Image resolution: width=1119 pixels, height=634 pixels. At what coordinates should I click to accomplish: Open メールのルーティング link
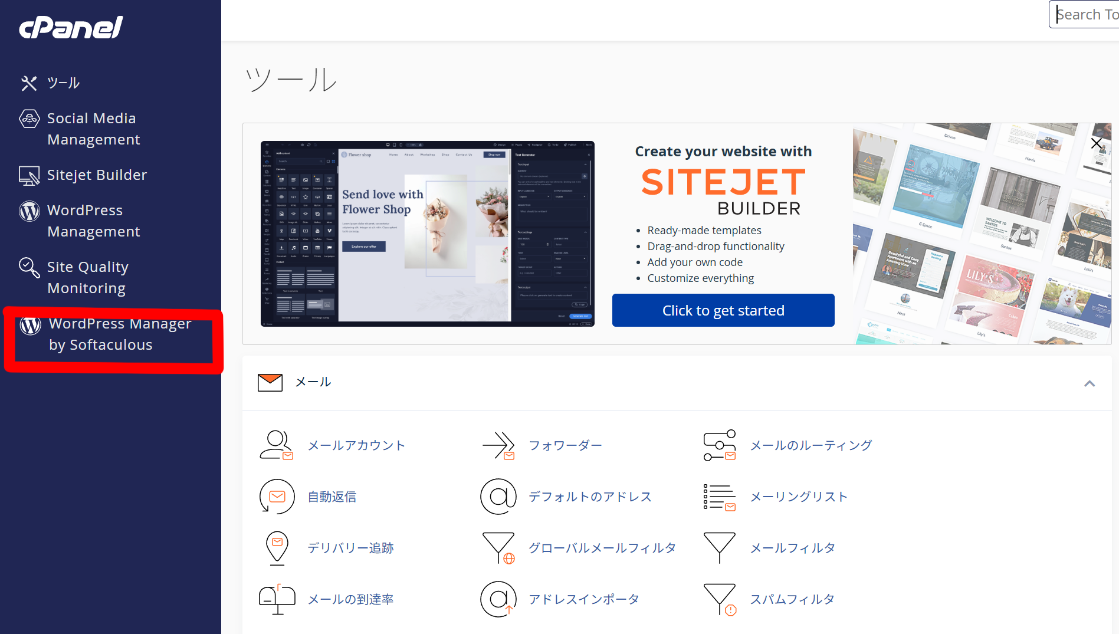[x=811, y=446]
